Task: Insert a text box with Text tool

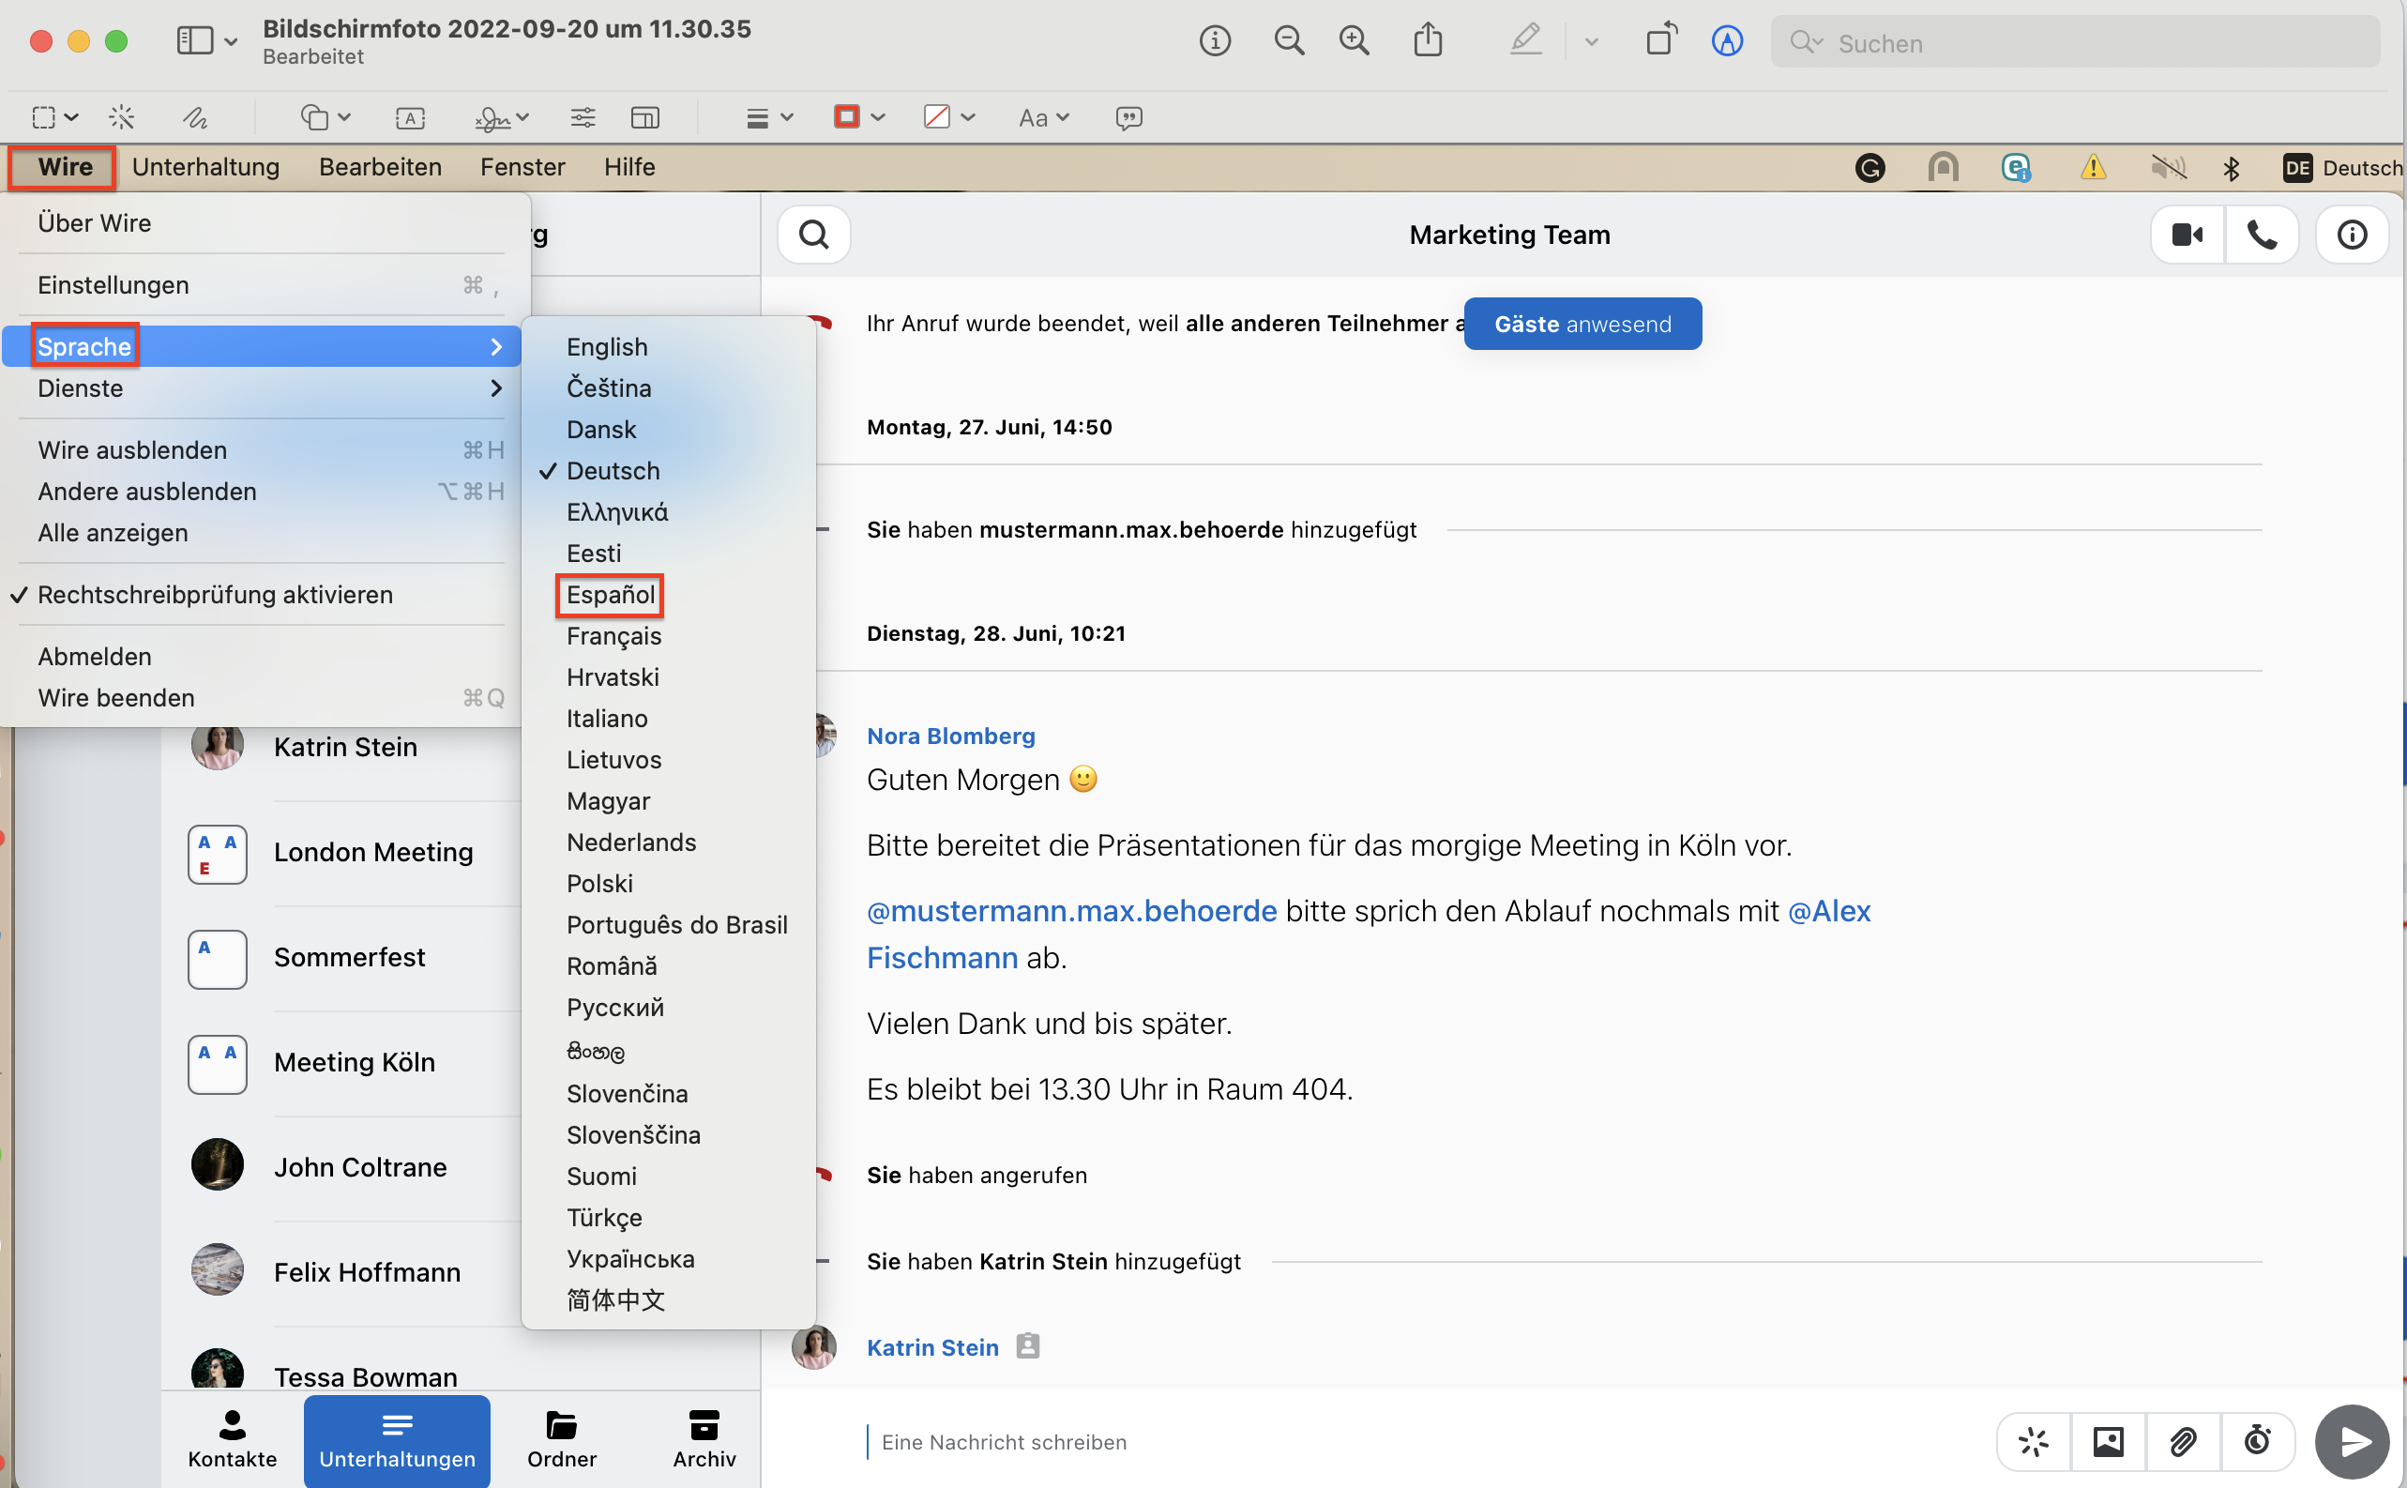Action: pos(410,118)
